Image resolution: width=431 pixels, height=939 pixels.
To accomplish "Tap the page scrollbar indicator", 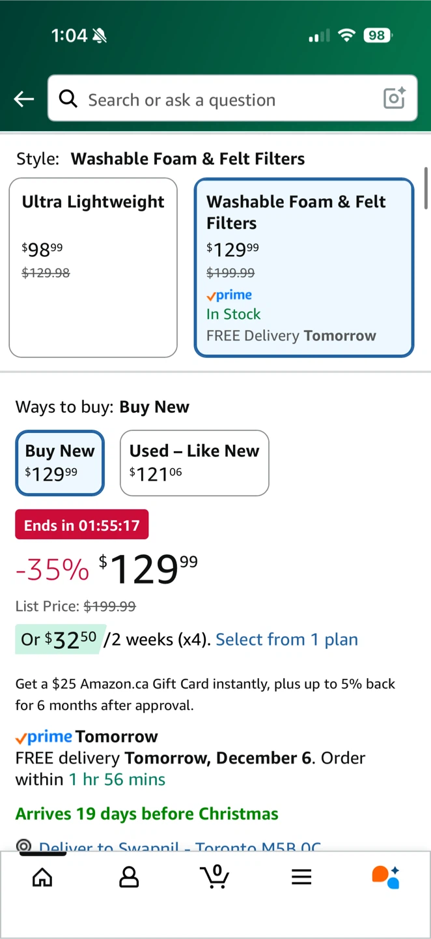I will click(426, 189).
